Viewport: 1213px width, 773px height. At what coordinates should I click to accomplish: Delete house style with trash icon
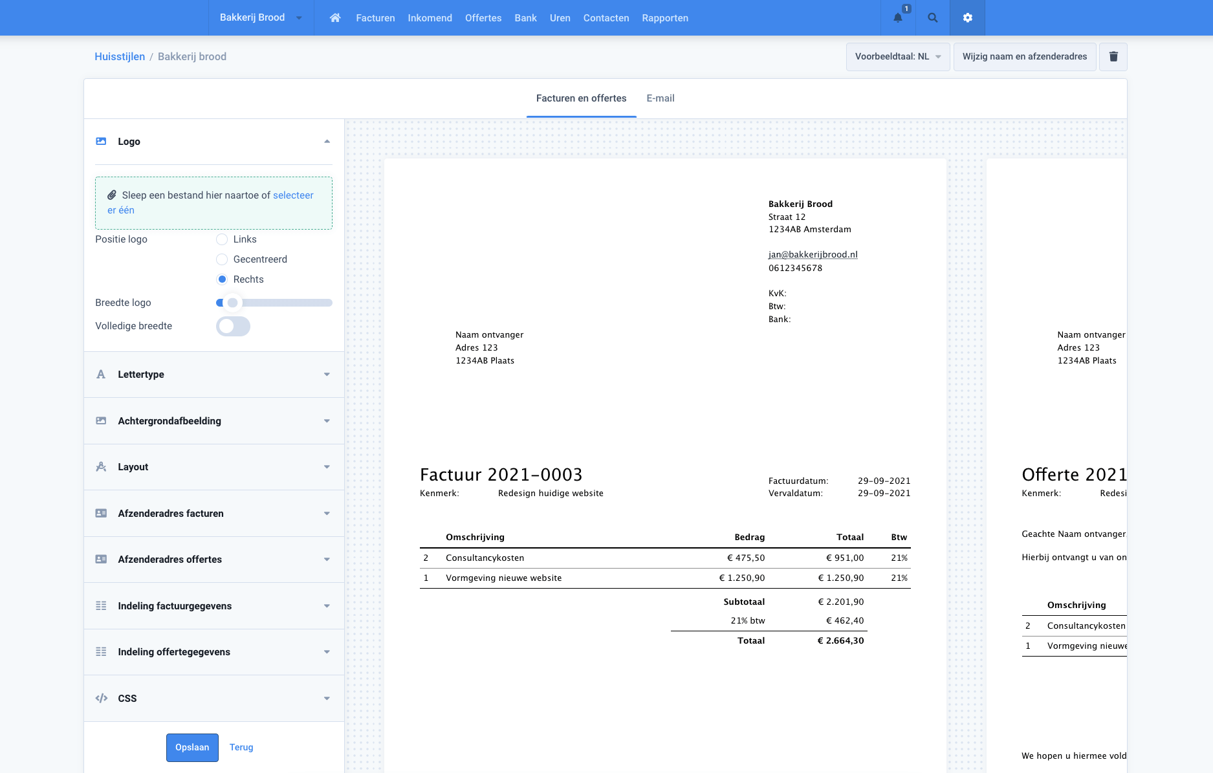1113,57
